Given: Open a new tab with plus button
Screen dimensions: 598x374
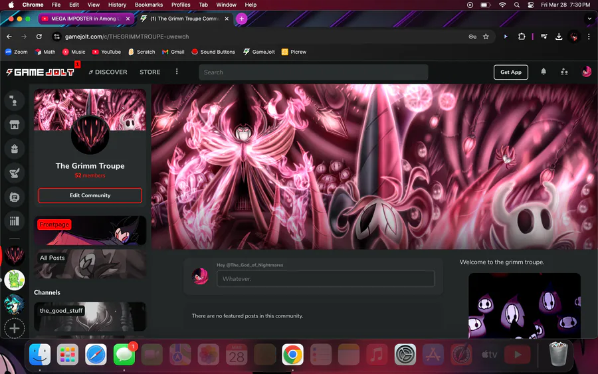Looking at the screenshot, I should coord(241,19).
